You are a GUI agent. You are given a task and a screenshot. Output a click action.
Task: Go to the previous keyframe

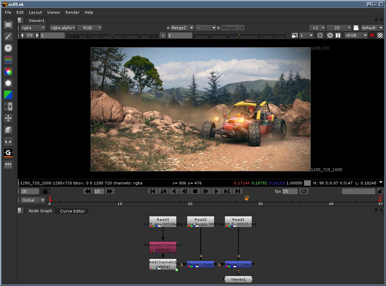pos(163,191)
